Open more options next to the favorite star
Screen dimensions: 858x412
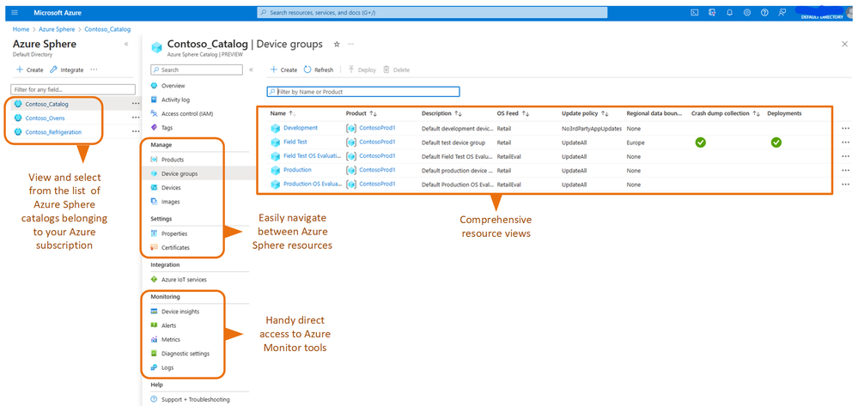click(x=350, y=44)
